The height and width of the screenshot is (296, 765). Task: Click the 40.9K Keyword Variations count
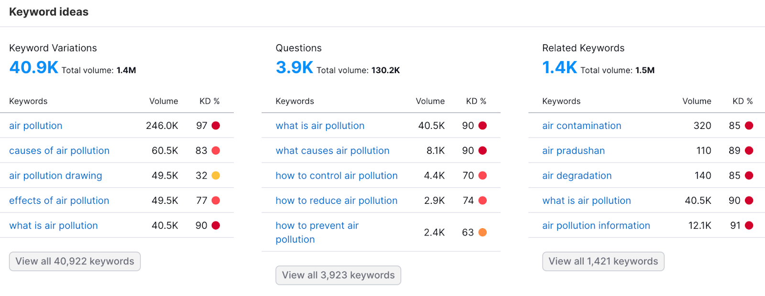34,68
